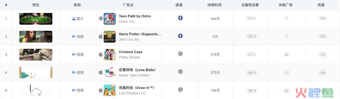
Task: Select the Criminal Case app icon
Action: [109, 55]
